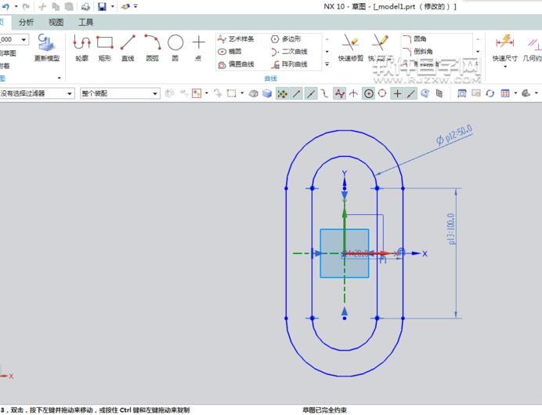
Task: Select the Profile (轮廓) sketch tool
Action: tap(82, 48)
